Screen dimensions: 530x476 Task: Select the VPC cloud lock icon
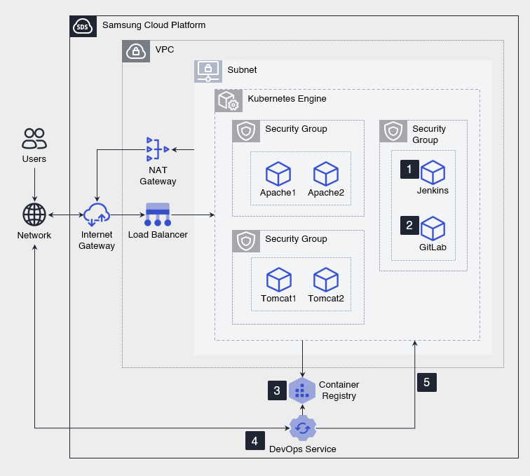[x=136, y=51]
